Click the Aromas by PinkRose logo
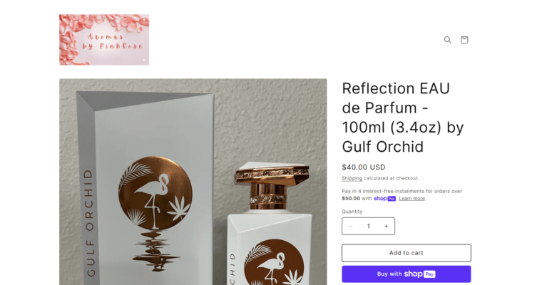The width and height of the screenshot is (542, 285). [x=104, y=40]
